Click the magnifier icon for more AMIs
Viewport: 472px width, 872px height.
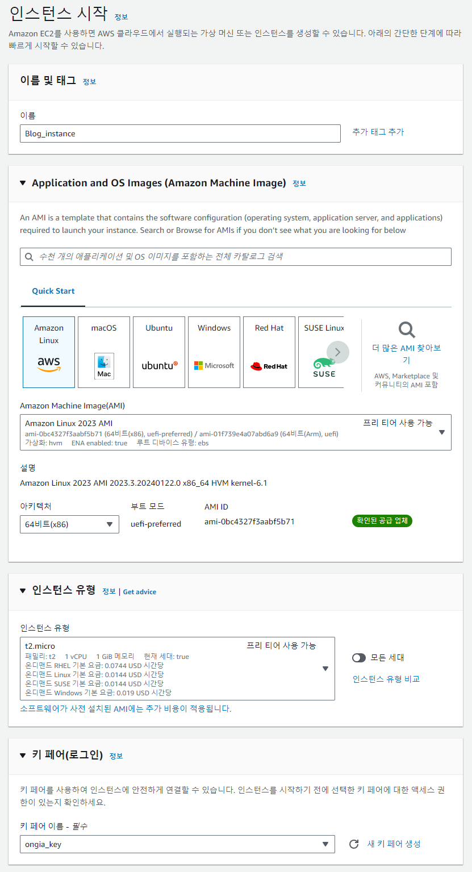tap(407, 329)
